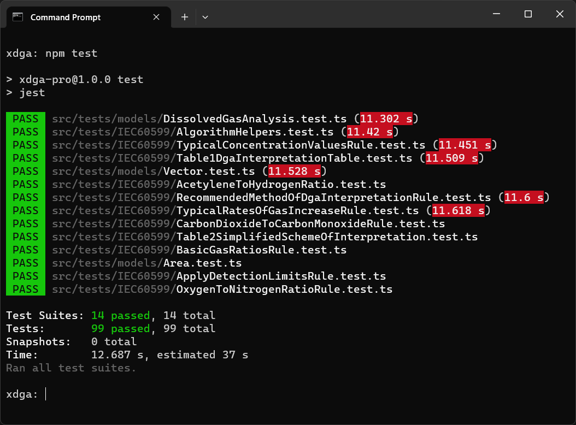This screenshot has width=576, height=425.
Task: Close the terminal window
Action: 560,14
